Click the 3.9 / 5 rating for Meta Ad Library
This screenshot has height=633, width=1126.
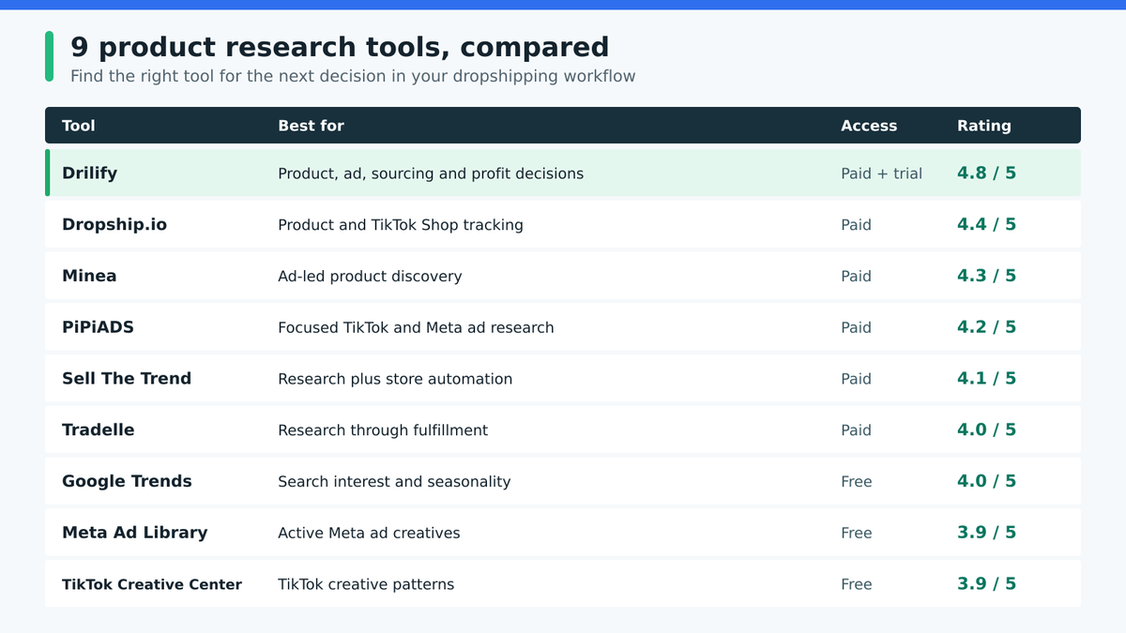pos(986,533)
